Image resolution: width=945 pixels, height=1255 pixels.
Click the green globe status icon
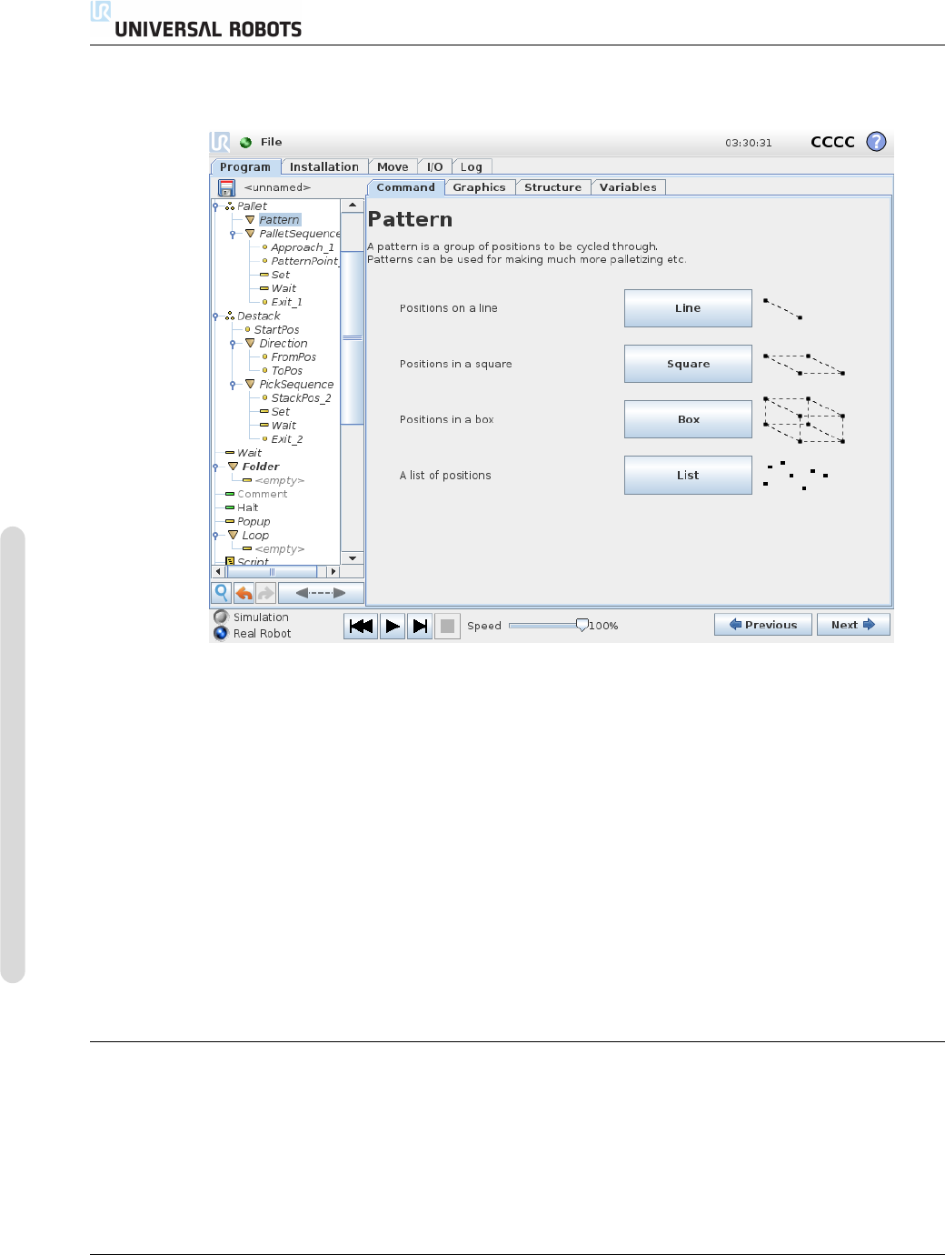point(245,143)
